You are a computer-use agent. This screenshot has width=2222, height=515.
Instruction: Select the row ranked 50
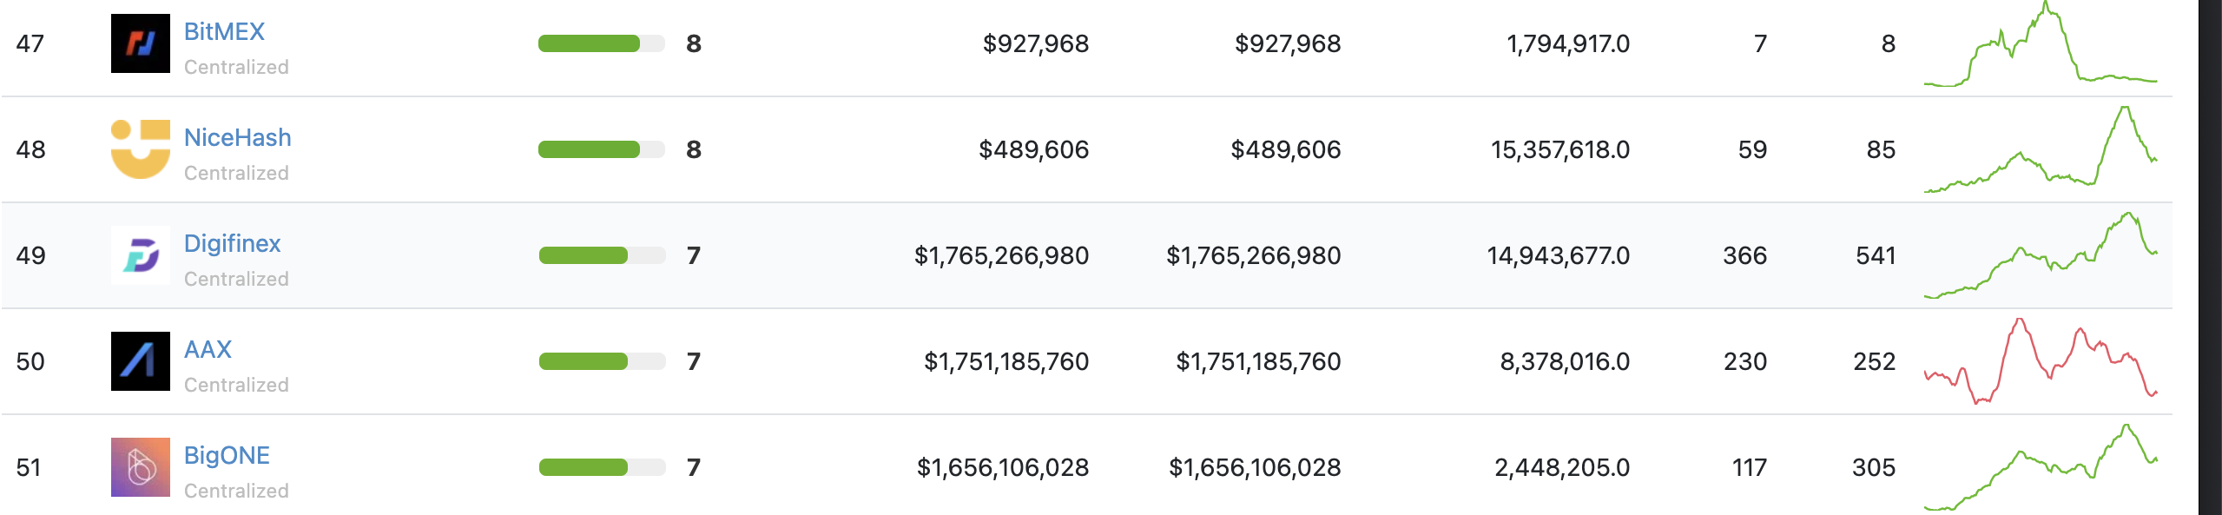[1086, 361]
